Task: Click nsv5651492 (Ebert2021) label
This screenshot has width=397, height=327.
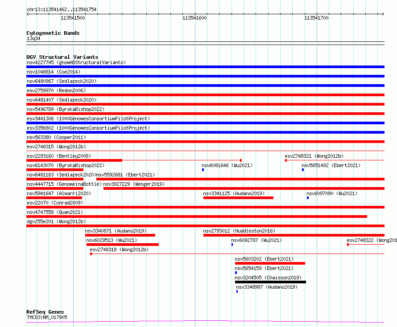Action: point(331,165)
